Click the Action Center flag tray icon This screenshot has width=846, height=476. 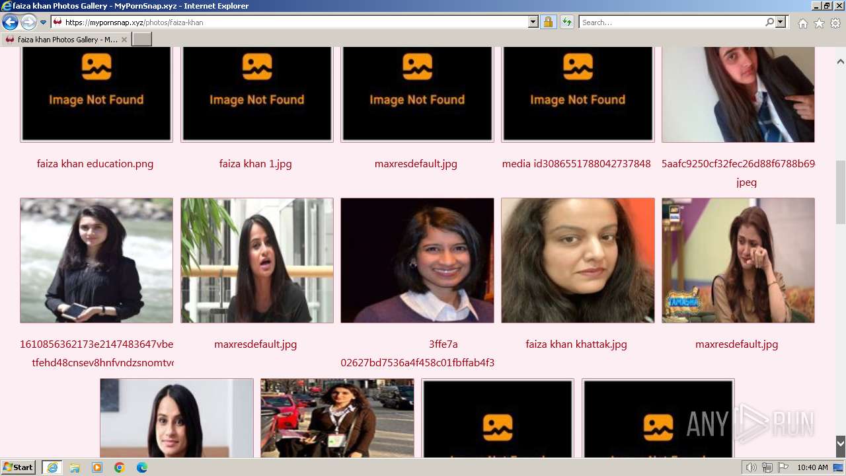click(783, 467)
